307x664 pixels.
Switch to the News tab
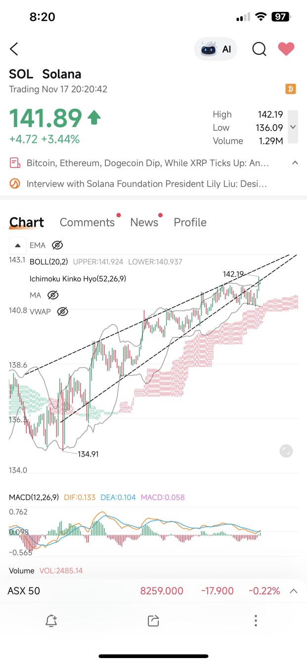pos(144,222)
